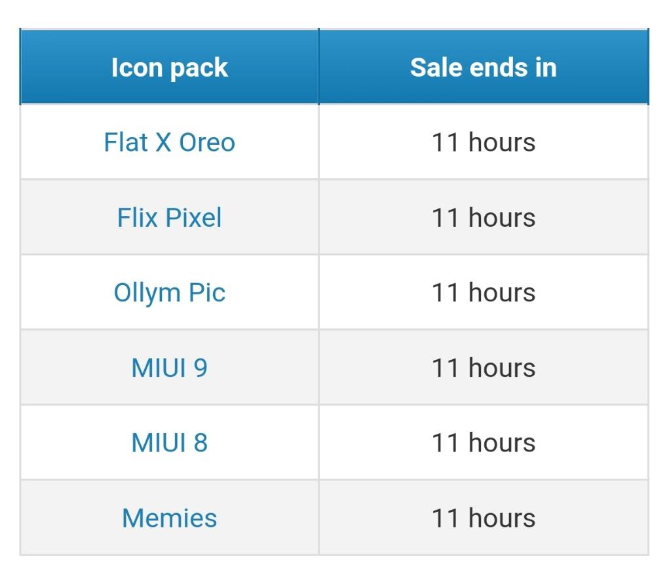Image resolution: width=671 pixels, height=580 pixels.
Task: Click the digit 9 in MIUI 9
Action: click(201, 368)
